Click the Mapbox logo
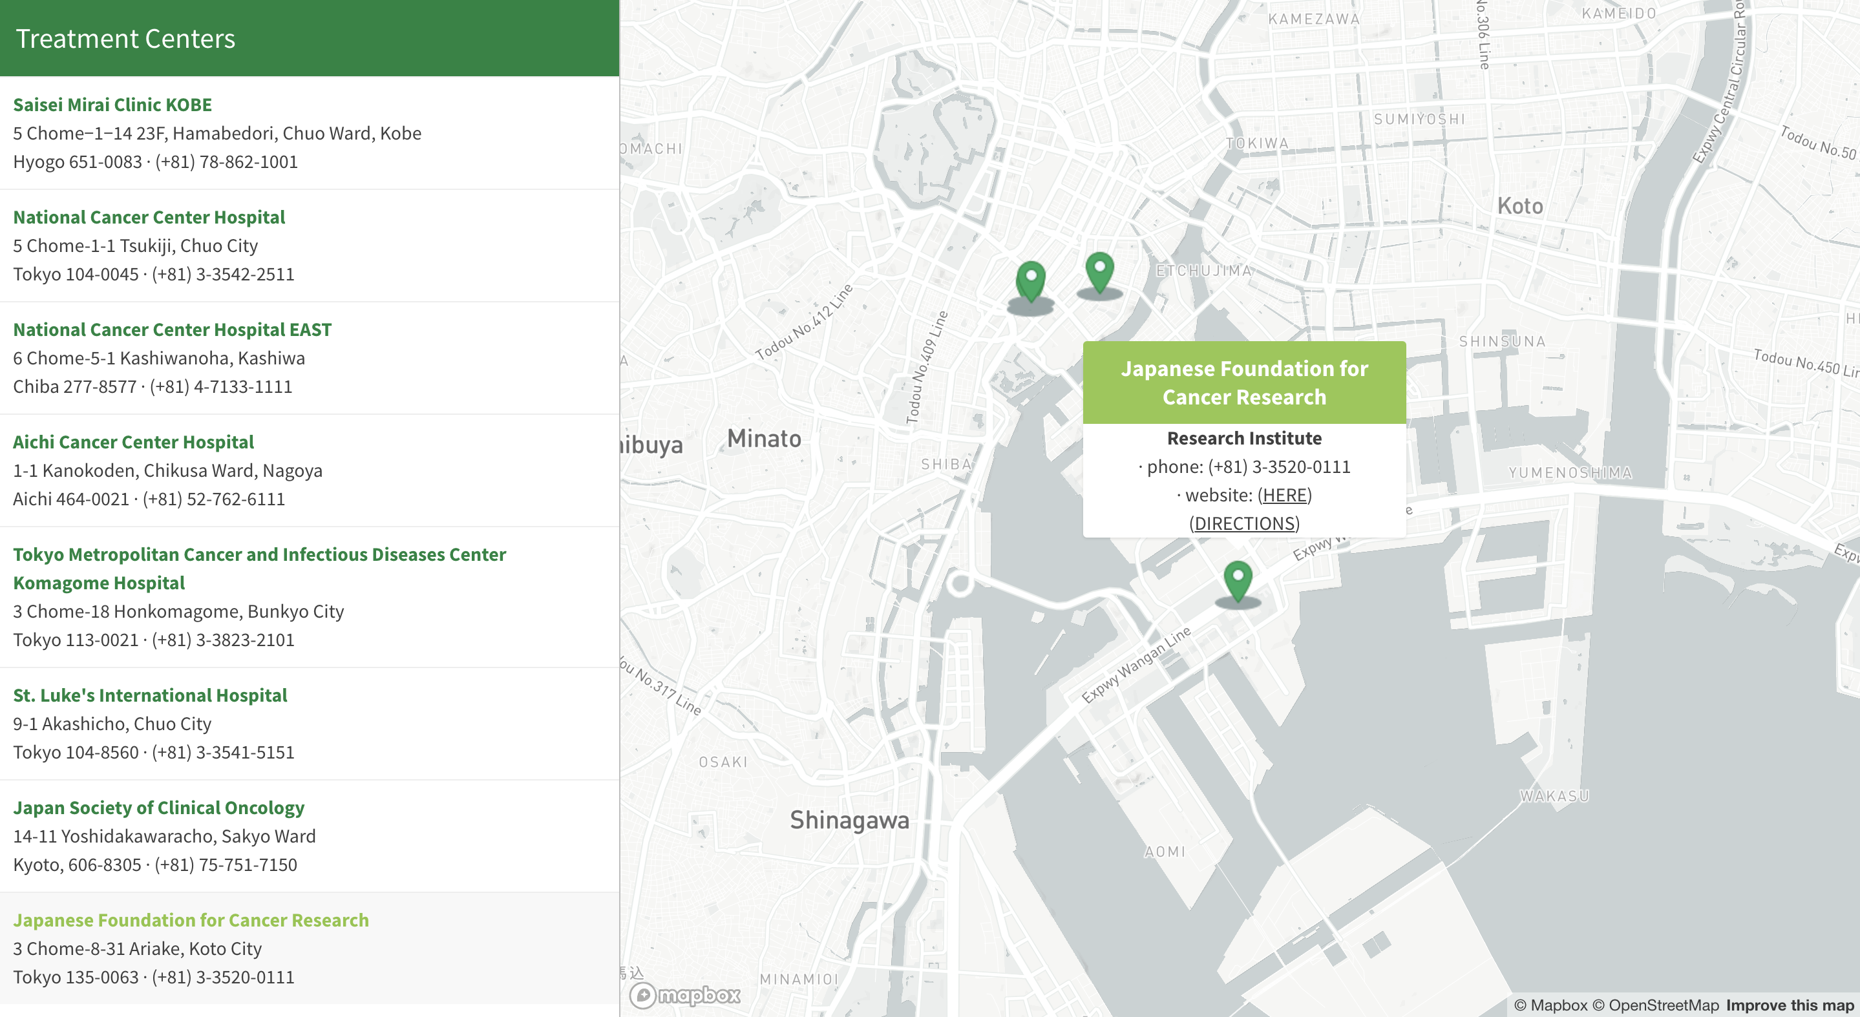Screen dimensions: 1860x1017 coord(684,995)
